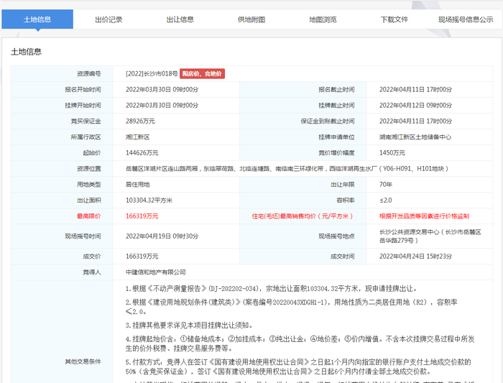Click the red 限房价、竞地价 tag
Screen dimensions: 503x383
202,74
